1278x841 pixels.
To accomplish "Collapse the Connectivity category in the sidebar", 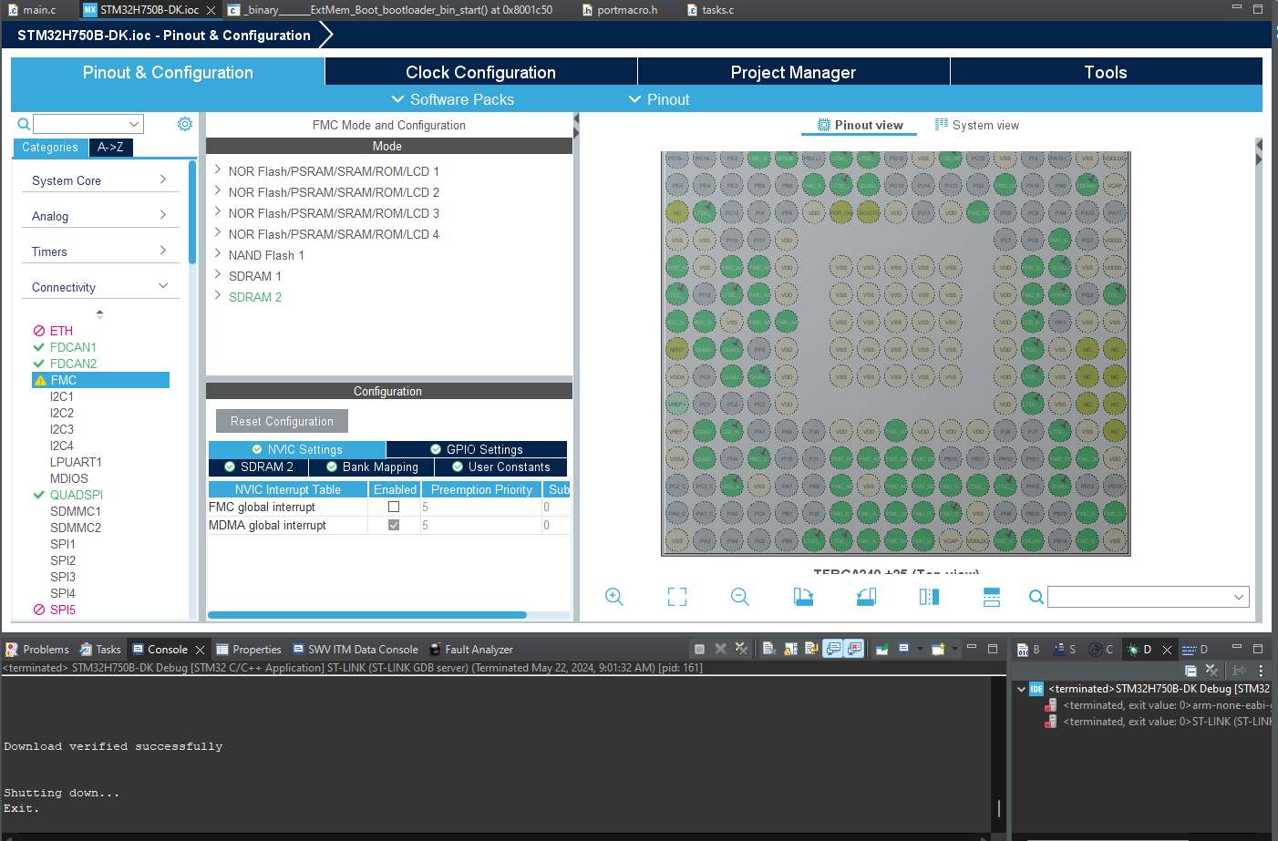I will point(163,286).
